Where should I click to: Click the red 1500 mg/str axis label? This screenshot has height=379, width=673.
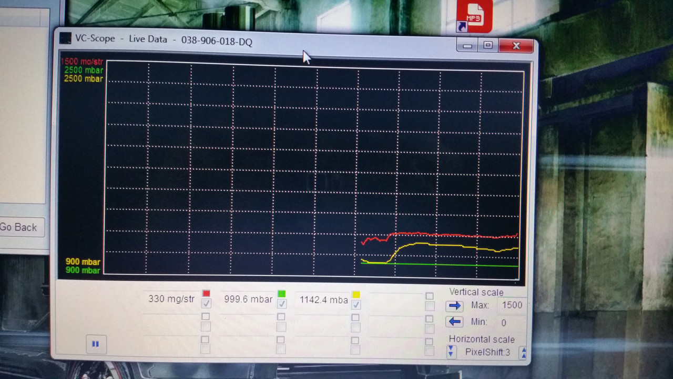[83, 62]
